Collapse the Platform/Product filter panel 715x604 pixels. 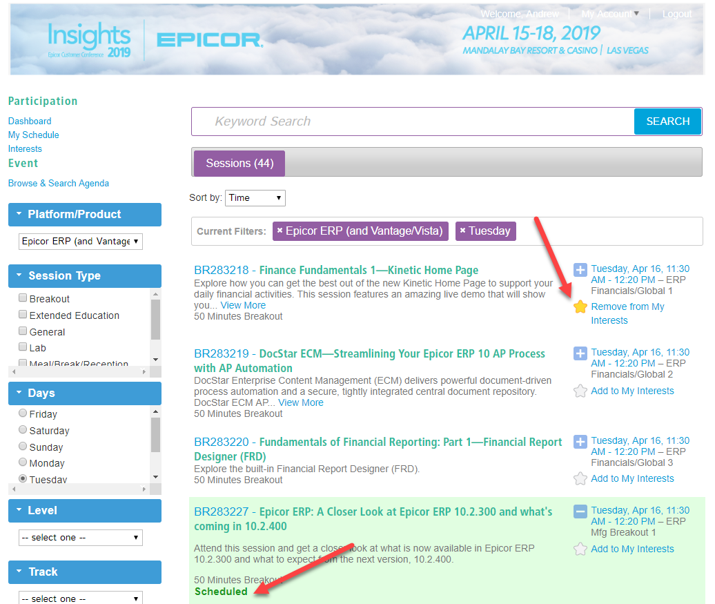point(85,215)
